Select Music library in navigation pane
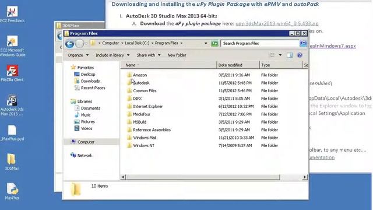This screenshot has width=373, height=210. pos(83,115)
